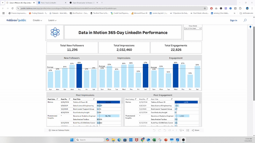Open the tab search dropdown arrow
255x143 pixels.
[x=3, y=3]
